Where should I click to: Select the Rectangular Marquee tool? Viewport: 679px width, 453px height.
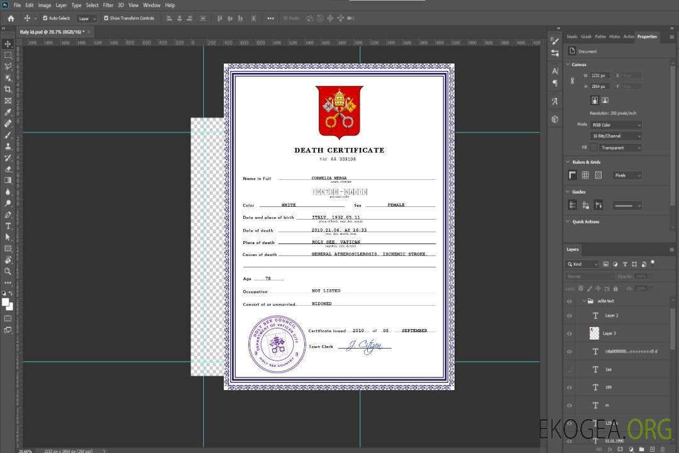click(x=8, y=55)
